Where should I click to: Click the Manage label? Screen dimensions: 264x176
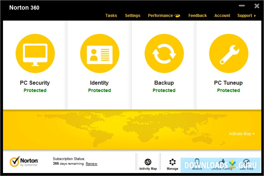(x=173, y=169)
